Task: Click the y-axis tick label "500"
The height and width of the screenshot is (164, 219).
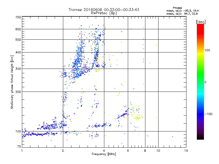Action: [18, 40]
